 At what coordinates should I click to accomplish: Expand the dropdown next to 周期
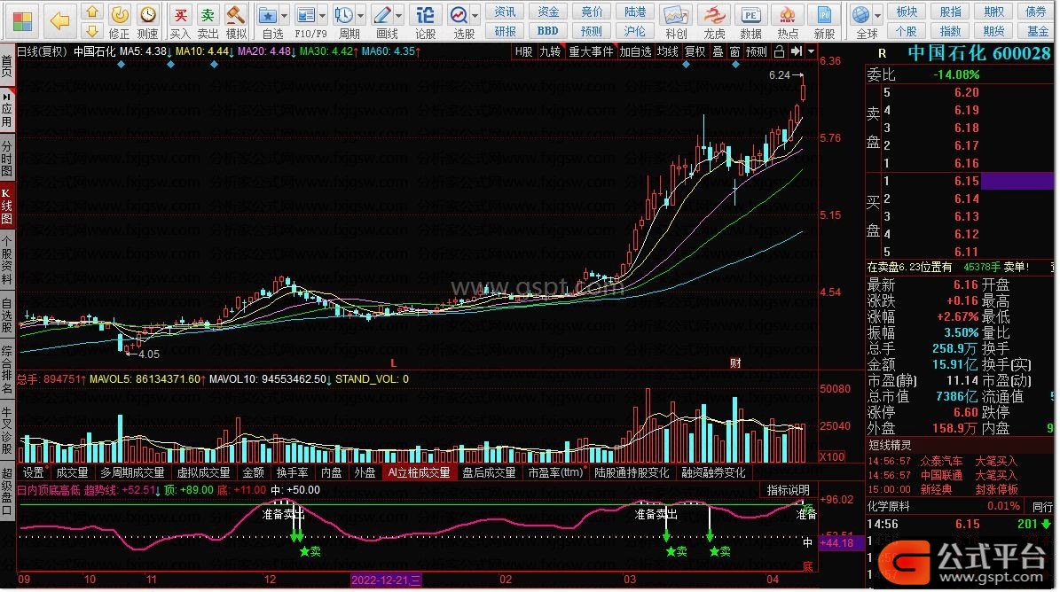tap(361, 16)
